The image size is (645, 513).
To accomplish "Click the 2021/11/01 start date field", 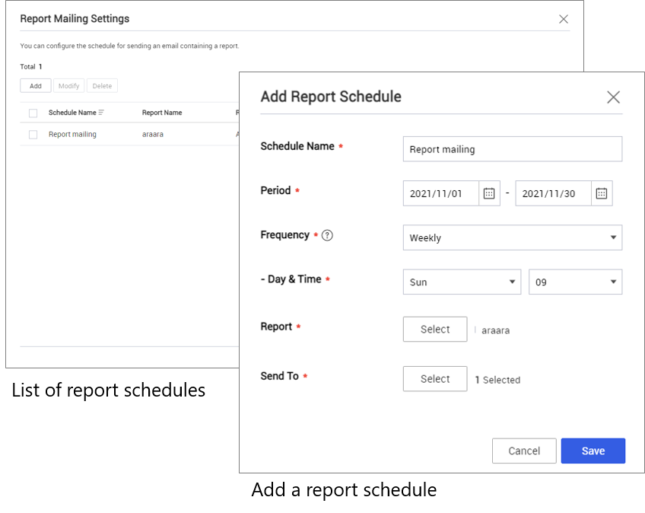I will [441, 193].
